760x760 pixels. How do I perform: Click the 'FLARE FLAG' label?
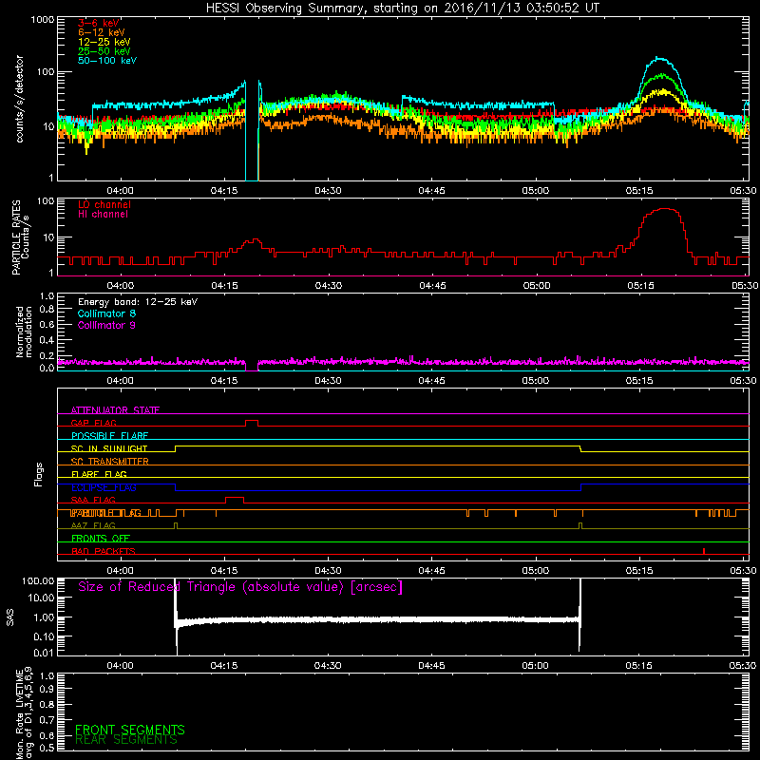pyautogui.click(x=99, y=474)
